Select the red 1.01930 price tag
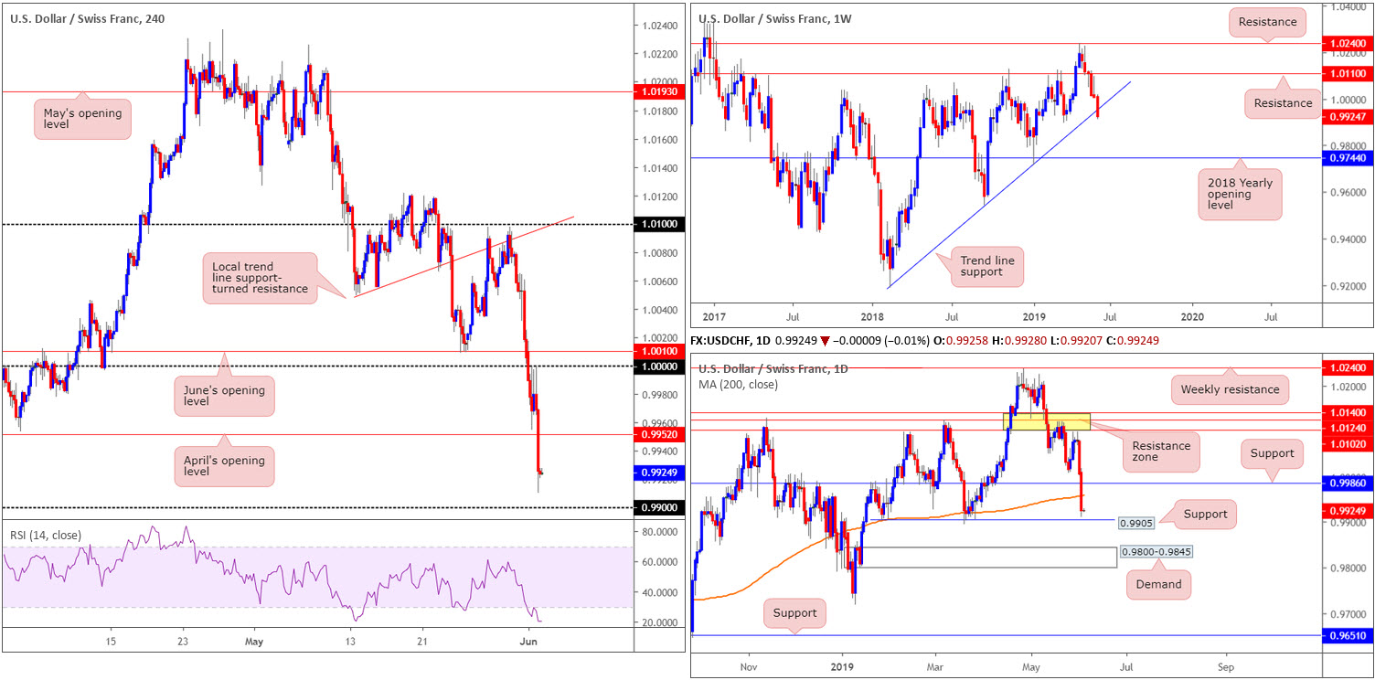This screenshot has width=1375, height=680. [658, 92]
